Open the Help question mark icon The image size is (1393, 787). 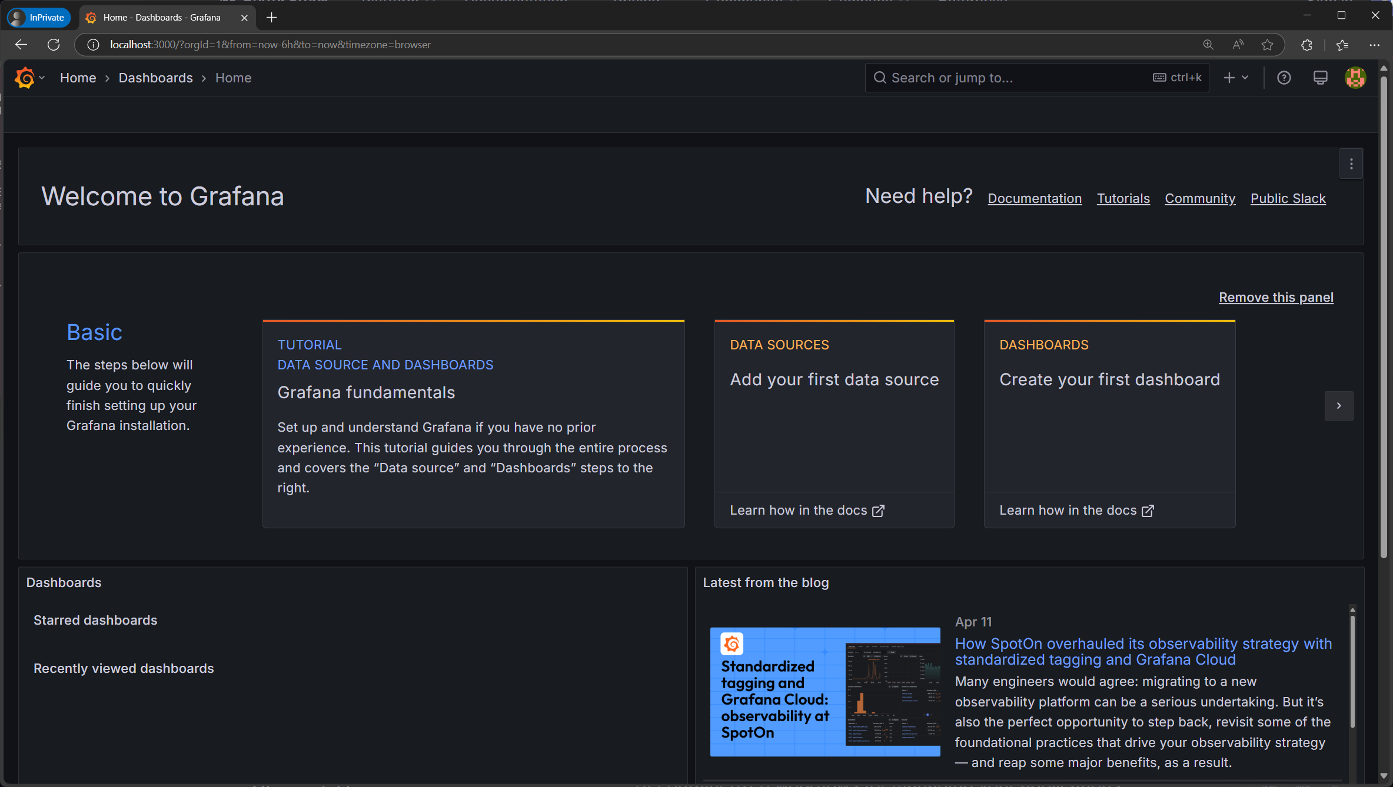tap(1284, 77)
